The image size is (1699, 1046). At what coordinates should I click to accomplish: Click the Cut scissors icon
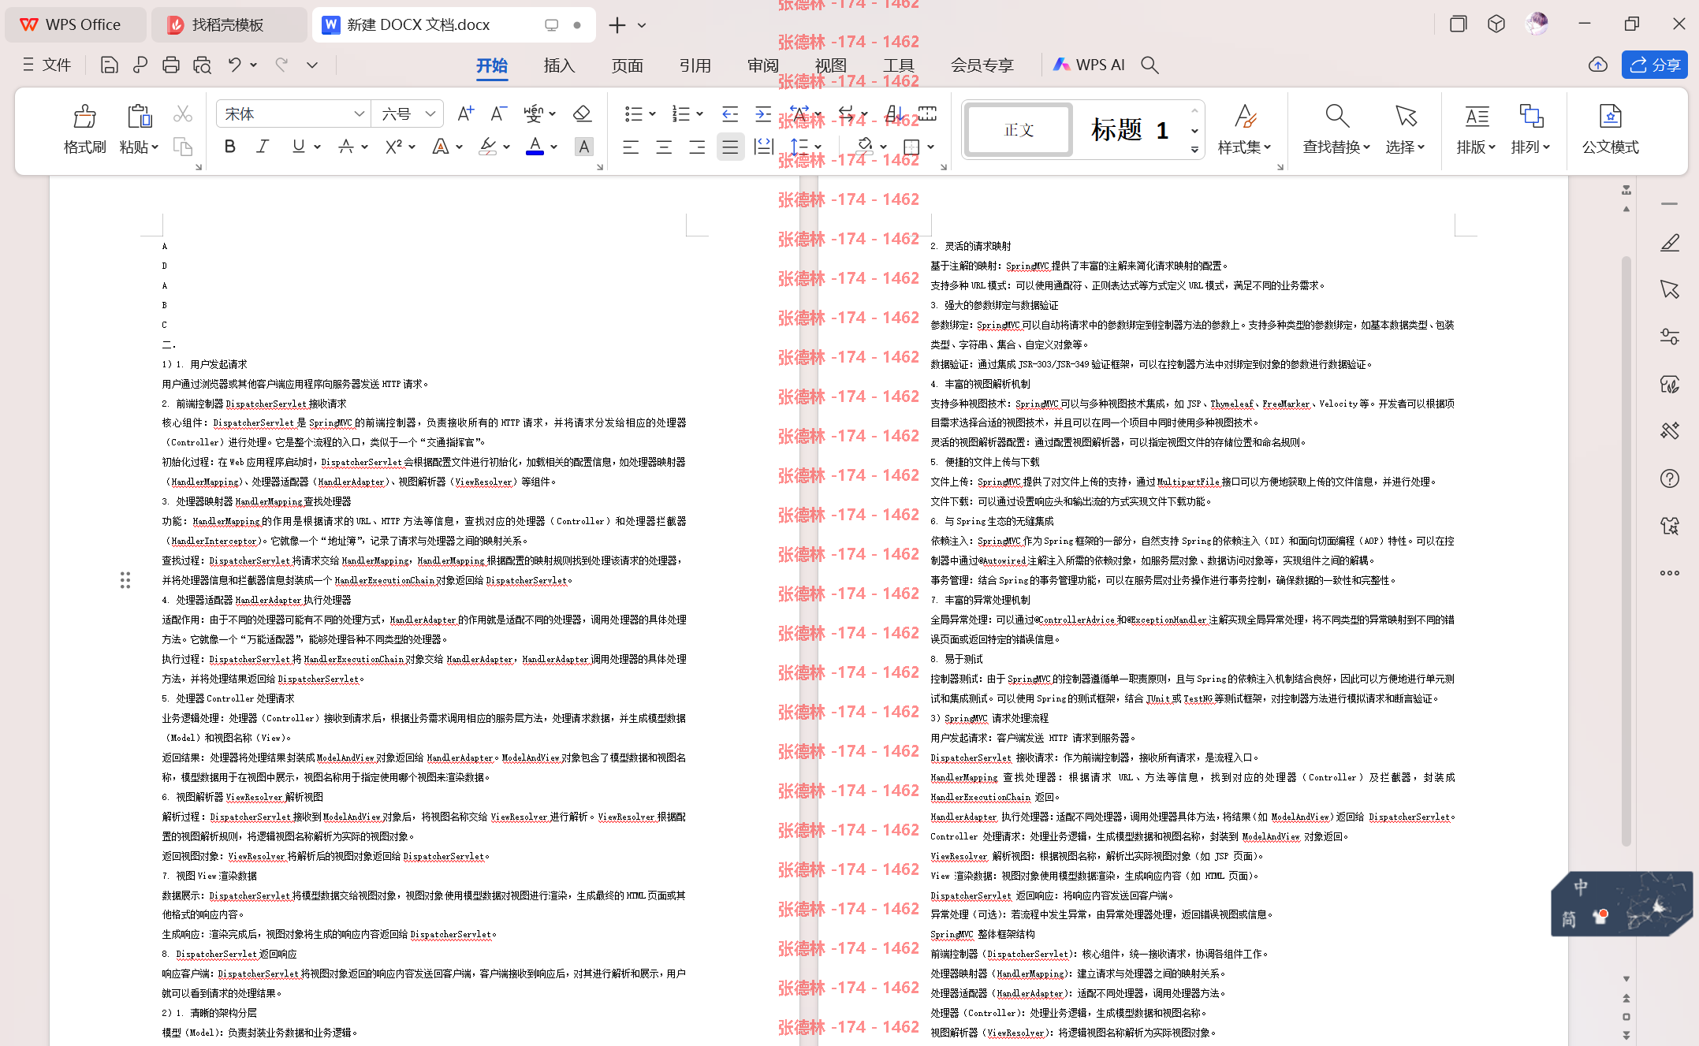pos(183,114)
